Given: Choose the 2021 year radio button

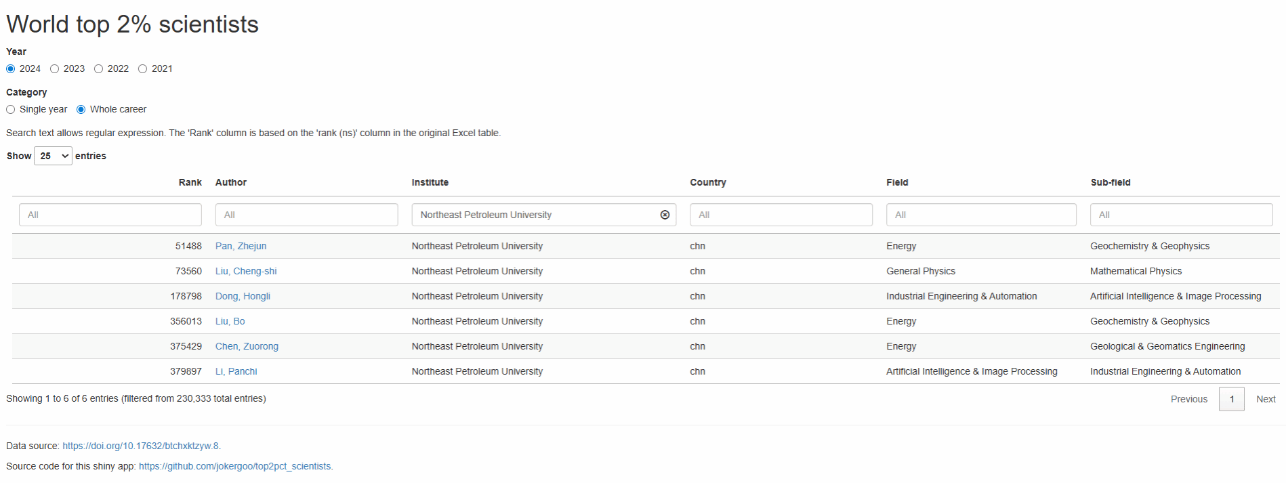Looking at the screenshot, I should tap(143, 69).
